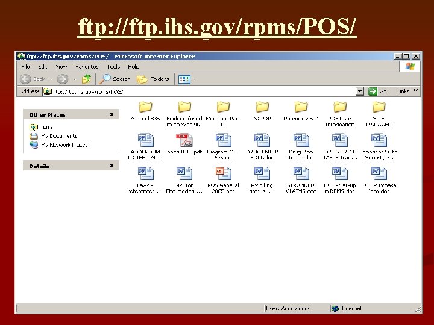
Task: Toggle the Folders pane button
Action: coord(153,79)
